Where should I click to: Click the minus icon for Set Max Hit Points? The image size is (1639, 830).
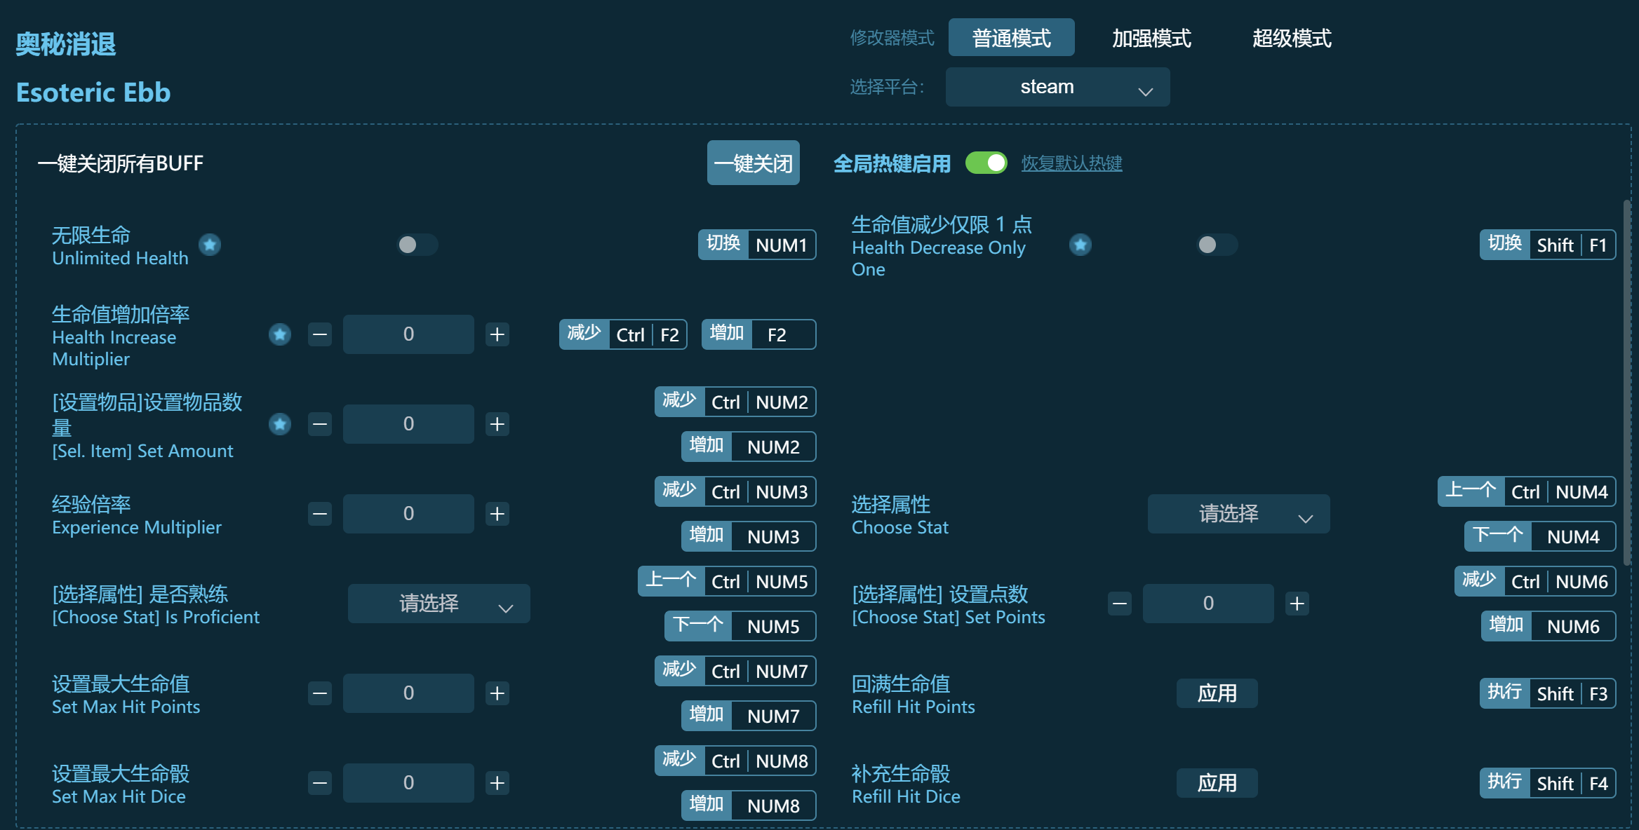(319, 693)
